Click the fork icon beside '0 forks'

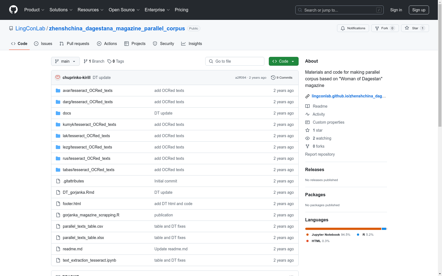pos(307,146)
